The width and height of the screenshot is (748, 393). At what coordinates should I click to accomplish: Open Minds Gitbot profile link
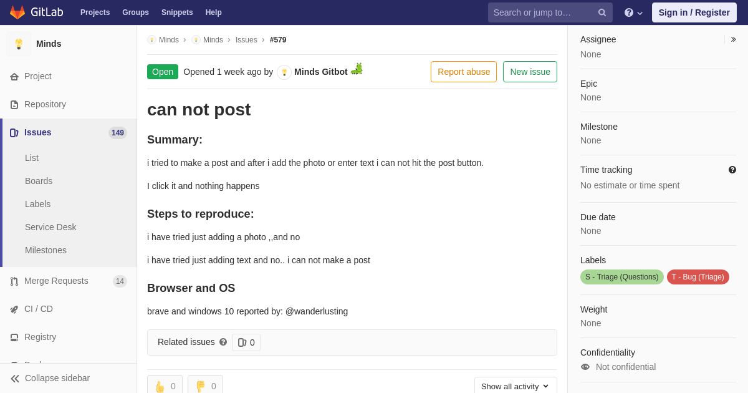point(321,72)
